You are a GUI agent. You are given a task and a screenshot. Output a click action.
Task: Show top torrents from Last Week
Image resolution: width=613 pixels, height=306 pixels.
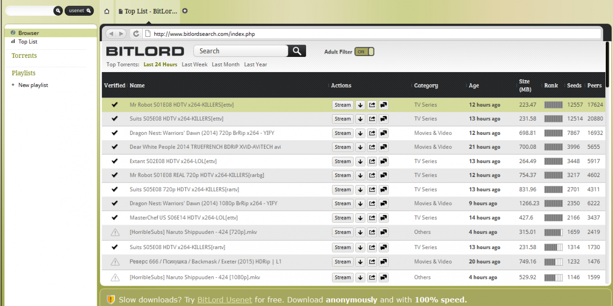pos(195,65)
